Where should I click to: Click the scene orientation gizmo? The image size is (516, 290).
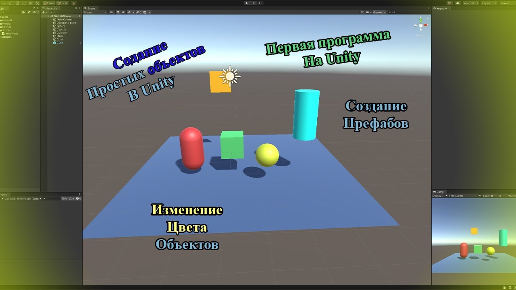421,25
